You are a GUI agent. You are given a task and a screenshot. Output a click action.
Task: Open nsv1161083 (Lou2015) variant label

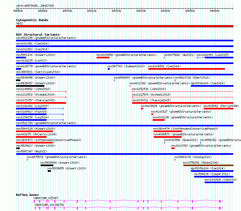[213, 55]
